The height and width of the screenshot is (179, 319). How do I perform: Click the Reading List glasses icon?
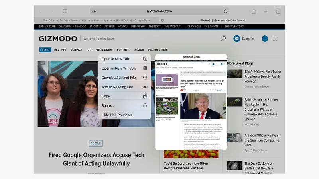coord(145,87)
